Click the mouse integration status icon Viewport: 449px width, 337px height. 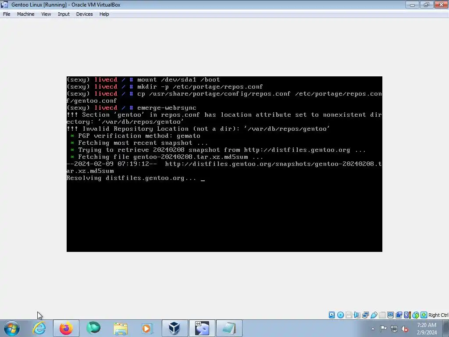coord(416,315)
